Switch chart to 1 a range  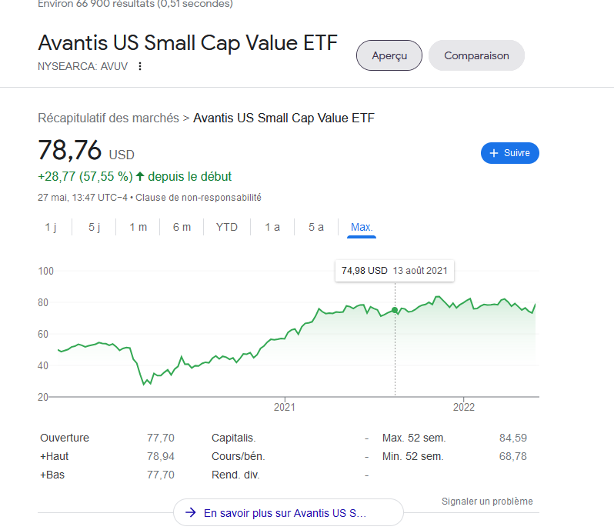click(272, 227)
